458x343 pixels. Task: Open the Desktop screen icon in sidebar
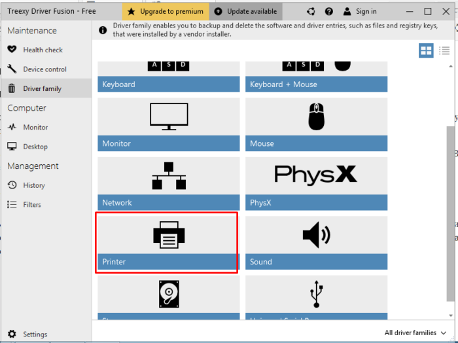click(12, 147)
